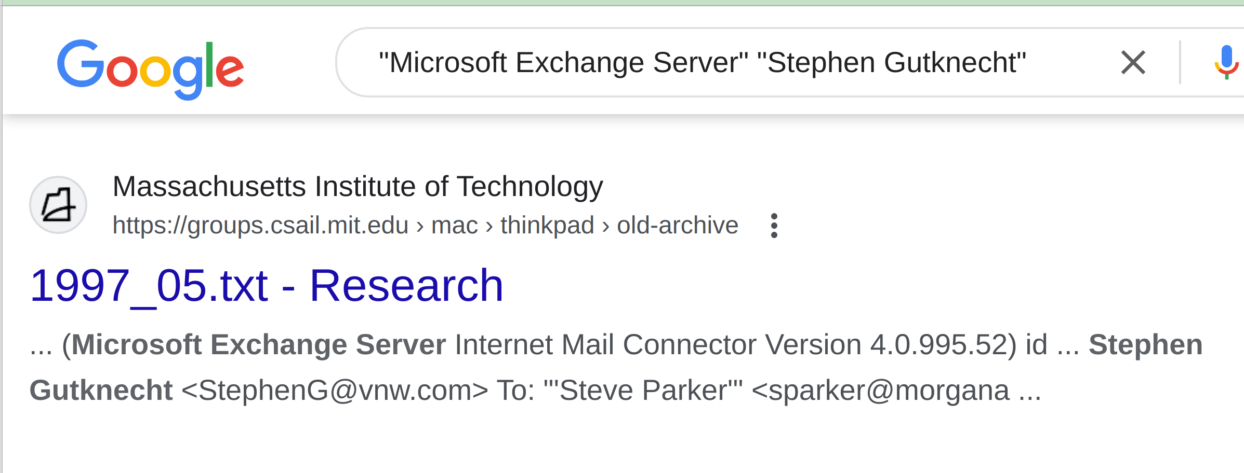Click the mac breadcrumb segment
The width and height of the screenshot is (1244, 473).
point(454,226)
